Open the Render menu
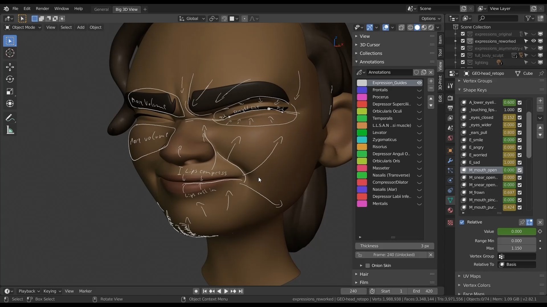 pyautogui.click(x=42, y=9)
